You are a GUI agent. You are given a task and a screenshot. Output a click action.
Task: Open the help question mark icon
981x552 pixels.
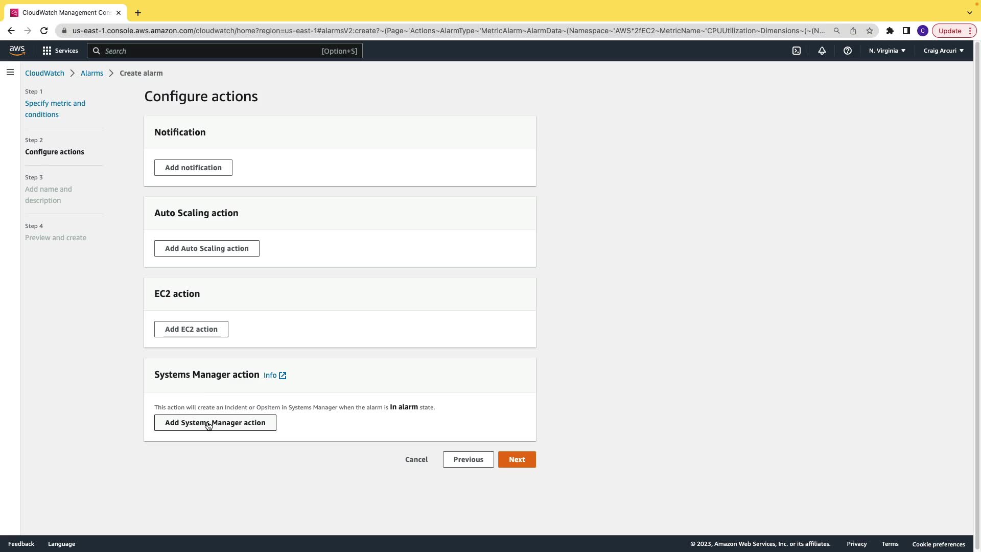pos(848,51)
